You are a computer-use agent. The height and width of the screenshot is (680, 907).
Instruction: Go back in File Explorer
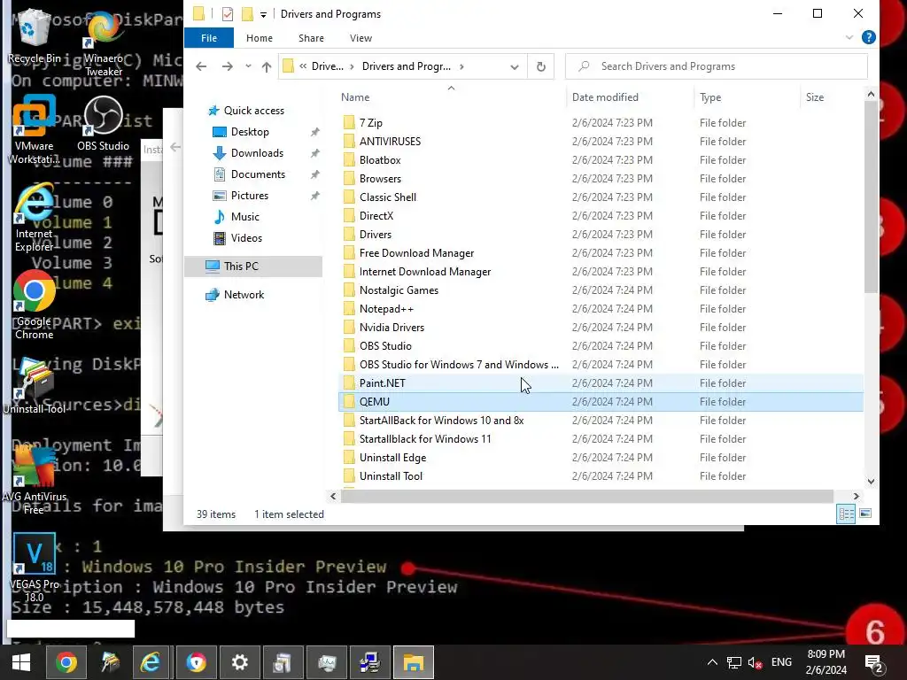pos(201,66)
